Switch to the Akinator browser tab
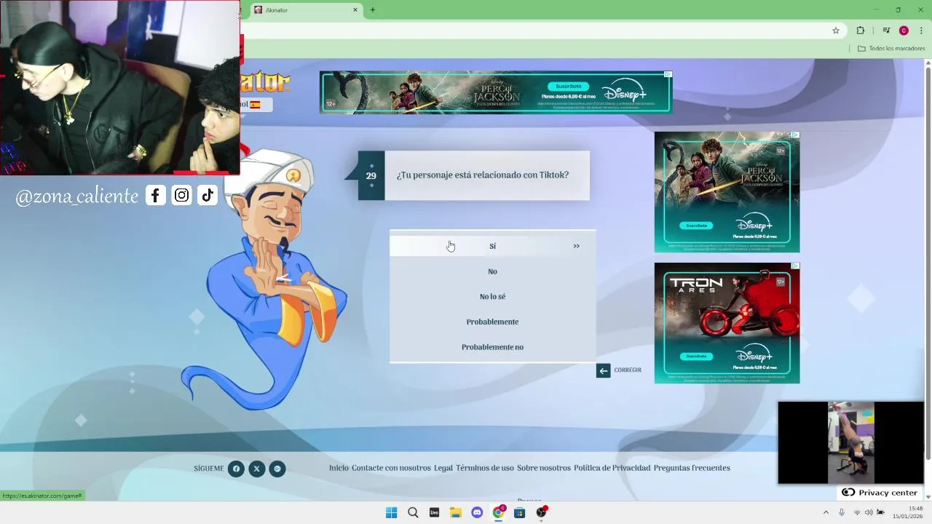The width and height of the screenshot is (932, 524). coord(306,10)
